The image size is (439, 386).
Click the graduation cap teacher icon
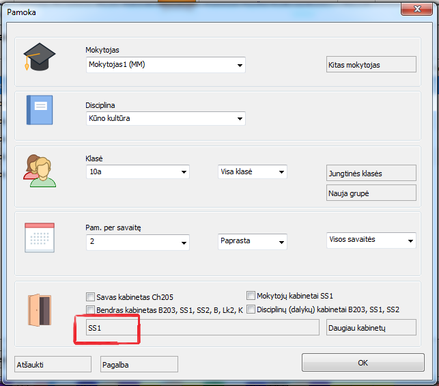click(38, 57)
